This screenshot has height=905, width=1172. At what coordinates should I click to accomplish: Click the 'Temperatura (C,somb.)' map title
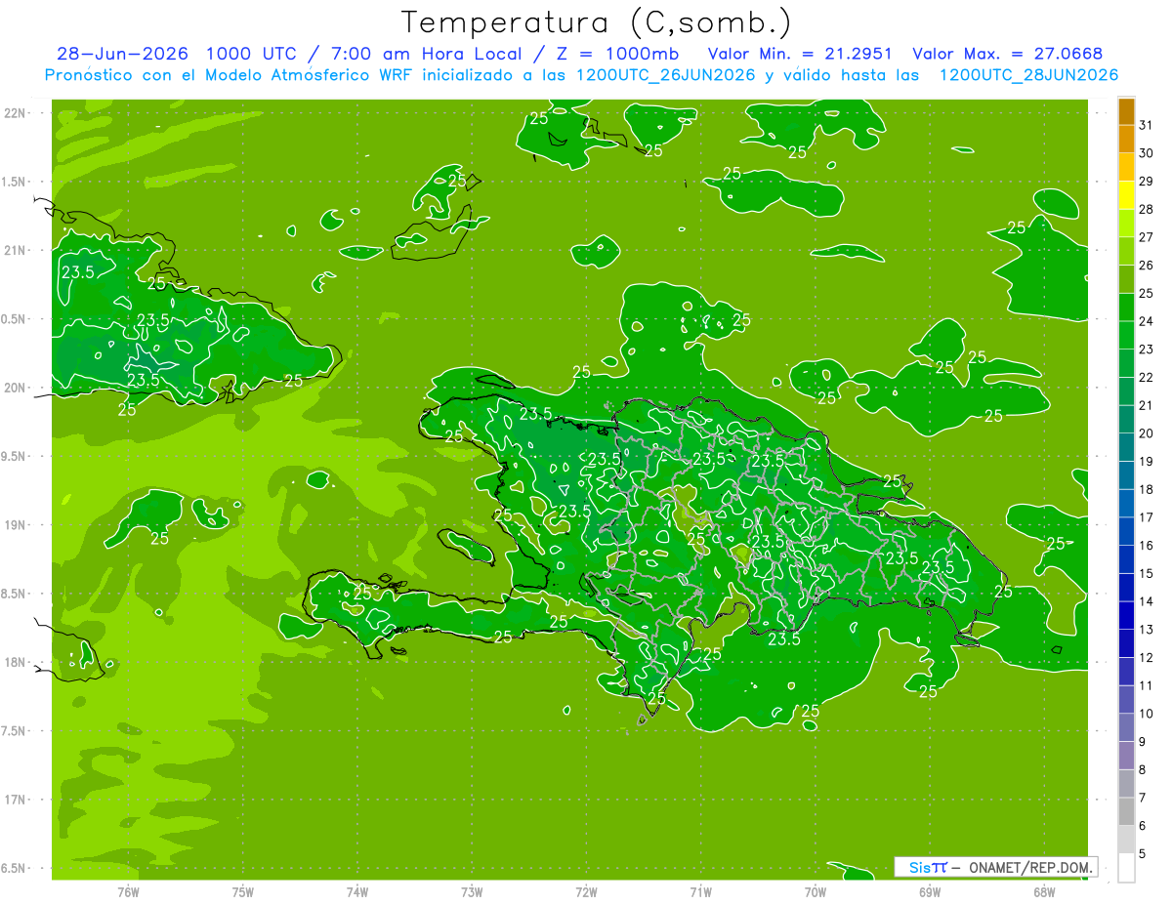[597, 22]
